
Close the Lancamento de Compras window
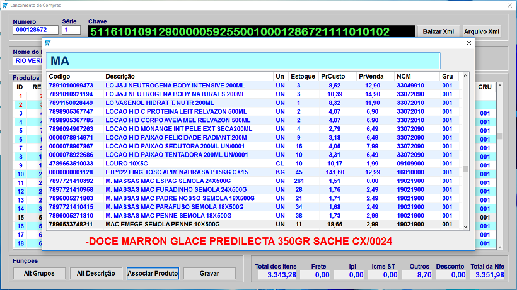[509, 5]
